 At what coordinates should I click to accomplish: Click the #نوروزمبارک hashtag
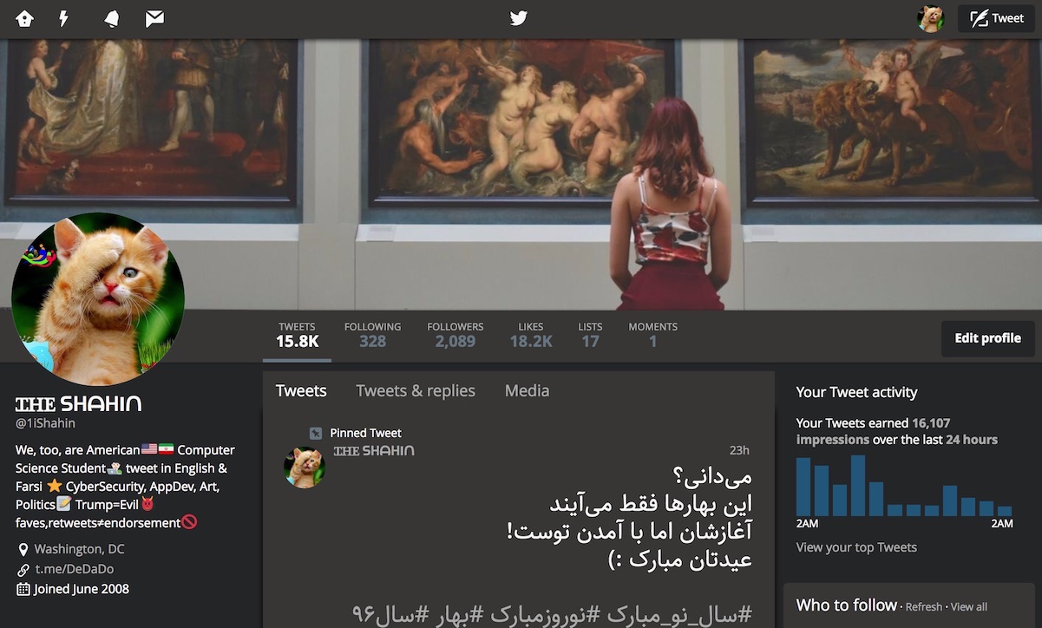click(546, 614)
